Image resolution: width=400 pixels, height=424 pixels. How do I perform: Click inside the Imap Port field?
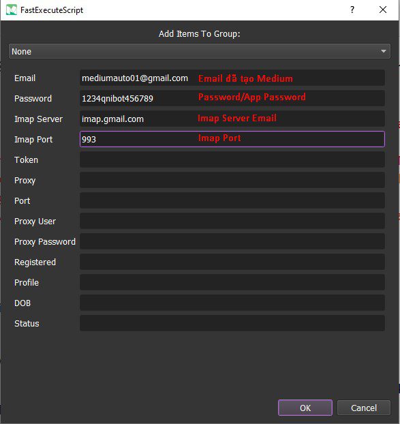pyautogui.click(x=232, y=139)
